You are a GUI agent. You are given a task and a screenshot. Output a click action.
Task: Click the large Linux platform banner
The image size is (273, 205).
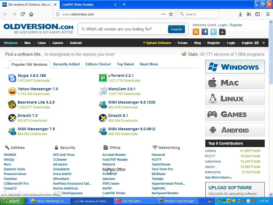pyautogui.click(x=235, y=98)
